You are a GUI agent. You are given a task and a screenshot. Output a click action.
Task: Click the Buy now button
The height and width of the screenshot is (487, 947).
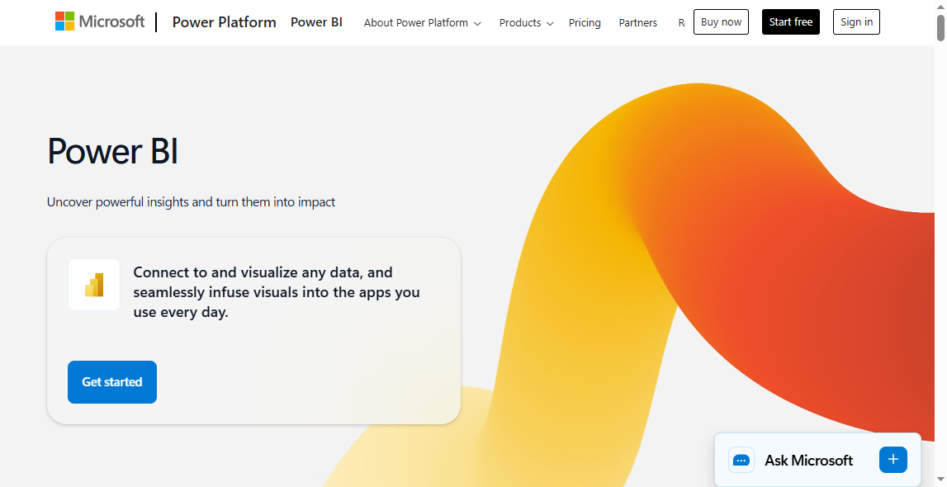[721, 21]
